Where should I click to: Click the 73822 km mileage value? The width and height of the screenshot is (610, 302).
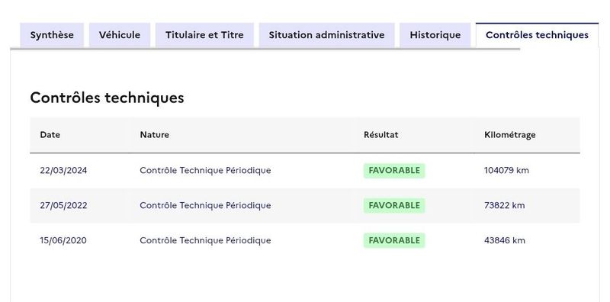pos(505,205)
